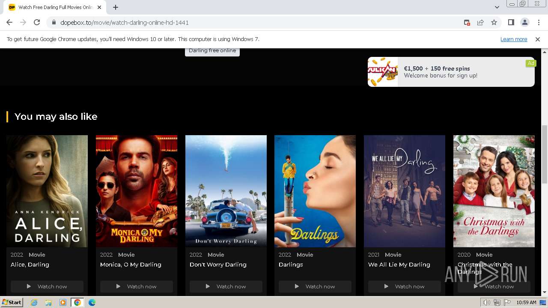Watch now for Don't Worry Darling
548x308 pixels.
pyautogui.click(x=226, y=287)
